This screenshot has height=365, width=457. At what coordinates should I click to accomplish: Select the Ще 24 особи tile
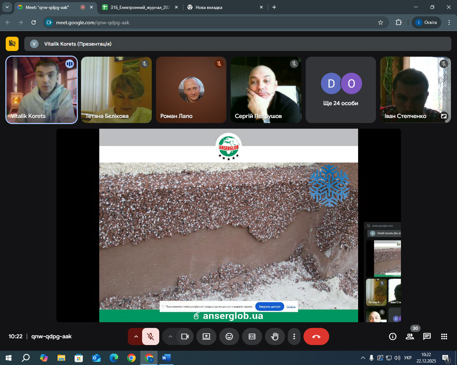(341, 90)
